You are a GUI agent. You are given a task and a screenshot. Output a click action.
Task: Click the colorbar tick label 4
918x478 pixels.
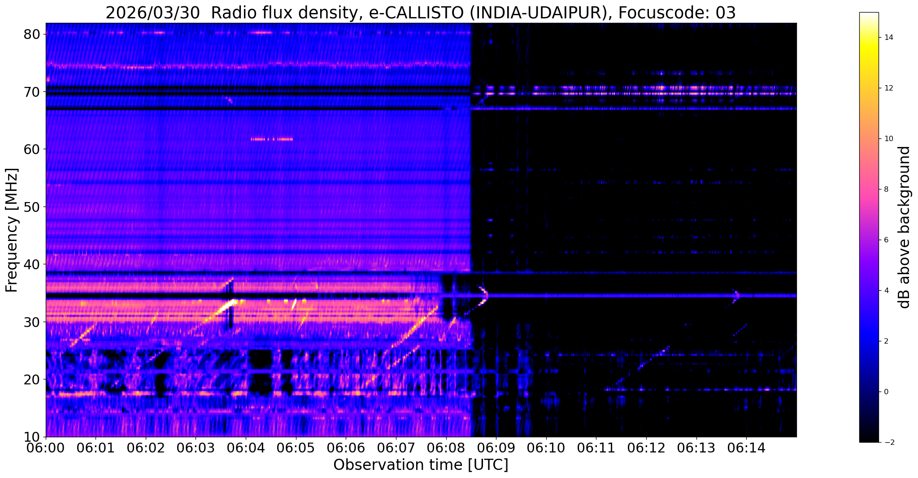pos(886,291)
